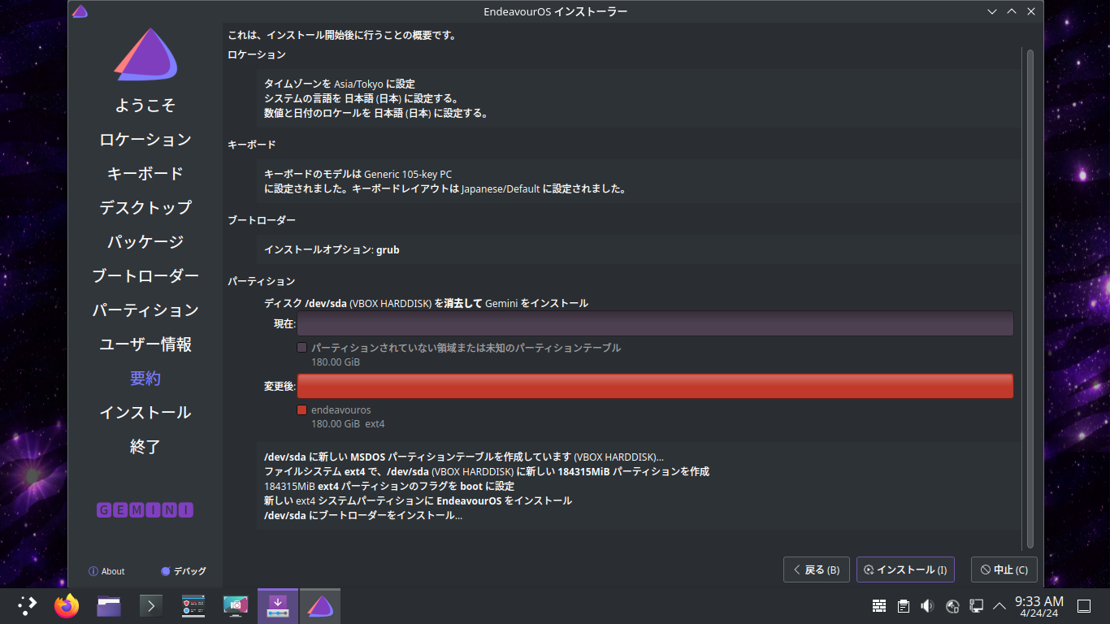Image resolution: width=1110 pixels, height=624 pixels.
Task: Cancel with the 中止 (C) button
Action: 1004,570
